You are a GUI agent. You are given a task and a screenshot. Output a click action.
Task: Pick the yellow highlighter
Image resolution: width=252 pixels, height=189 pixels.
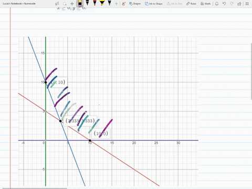coord(102,3)
